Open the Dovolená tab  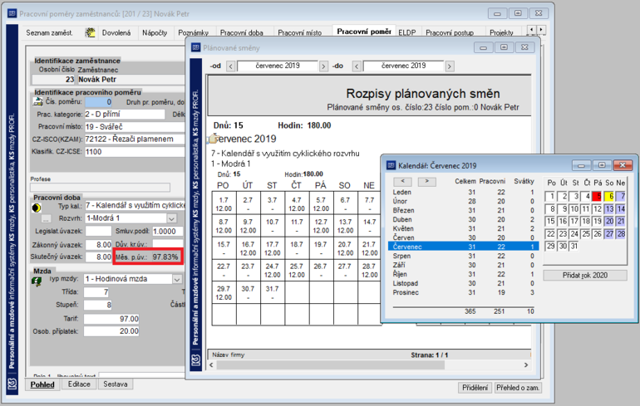click(x=116, y=33)
